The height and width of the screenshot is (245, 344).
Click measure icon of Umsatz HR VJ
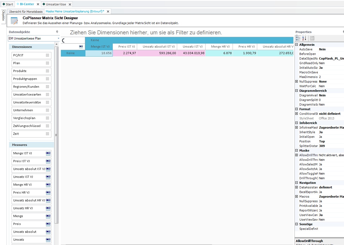pos(48,208)
